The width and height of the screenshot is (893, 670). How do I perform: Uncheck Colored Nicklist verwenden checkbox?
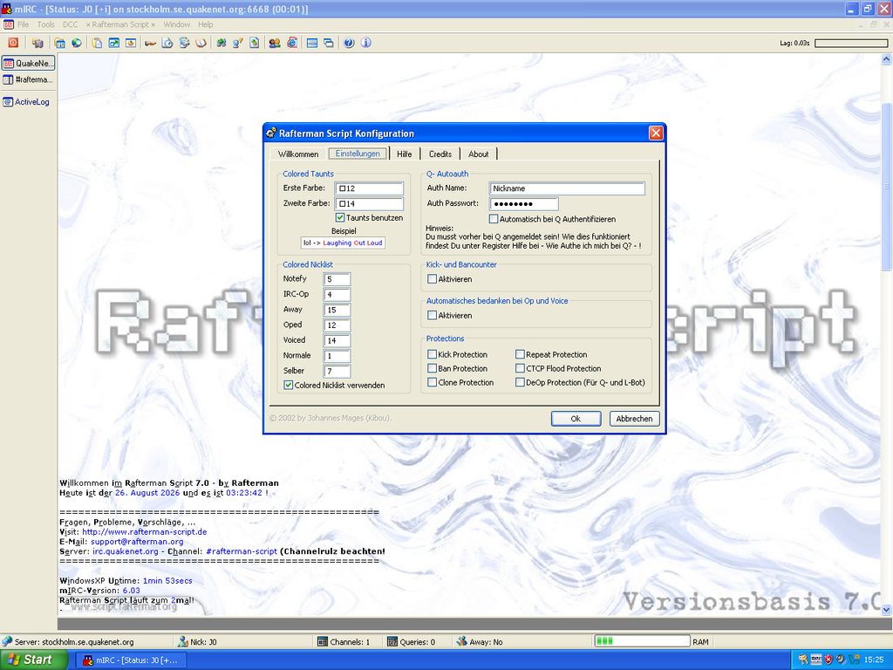pyautogui.click(x=288, y=385)
